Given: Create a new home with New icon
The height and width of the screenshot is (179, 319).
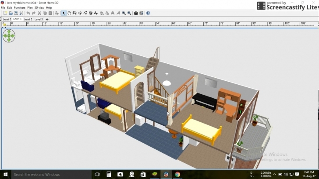Looking at the screenshot, I should point(5,13).
